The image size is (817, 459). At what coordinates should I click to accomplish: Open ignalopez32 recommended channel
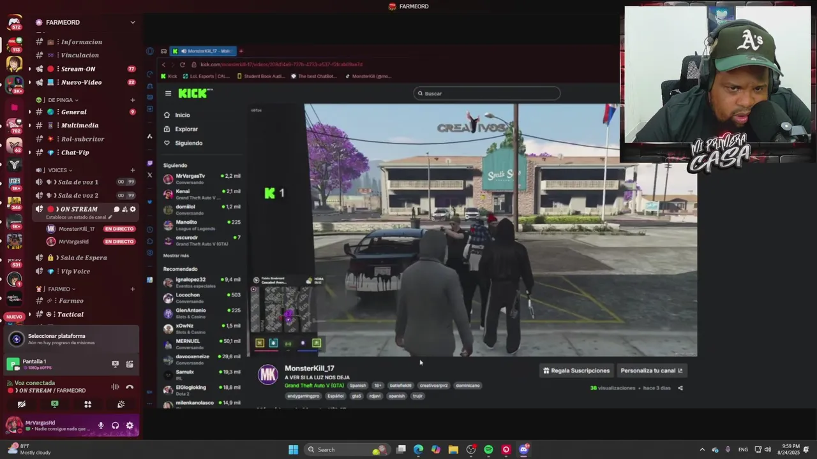(202, 282)
